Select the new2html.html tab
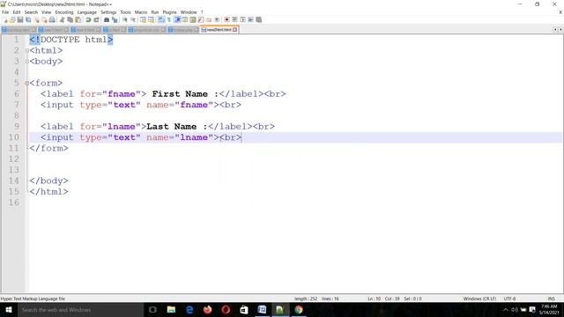Viewport: 564px width, 317px height. (x=219, y=29)
